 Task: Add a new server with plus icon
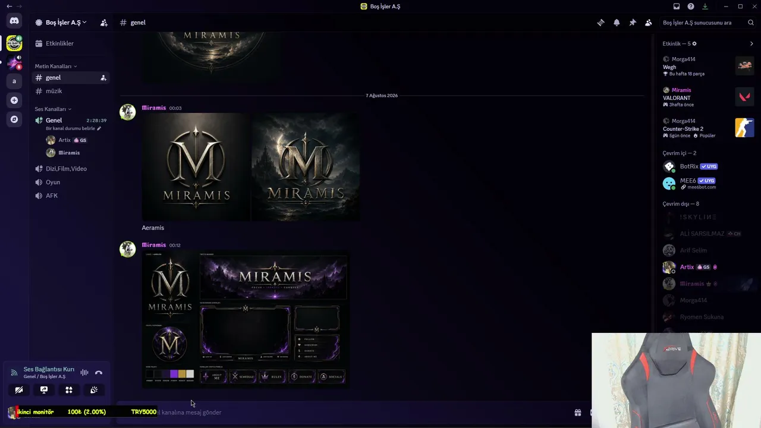(14, 100)
